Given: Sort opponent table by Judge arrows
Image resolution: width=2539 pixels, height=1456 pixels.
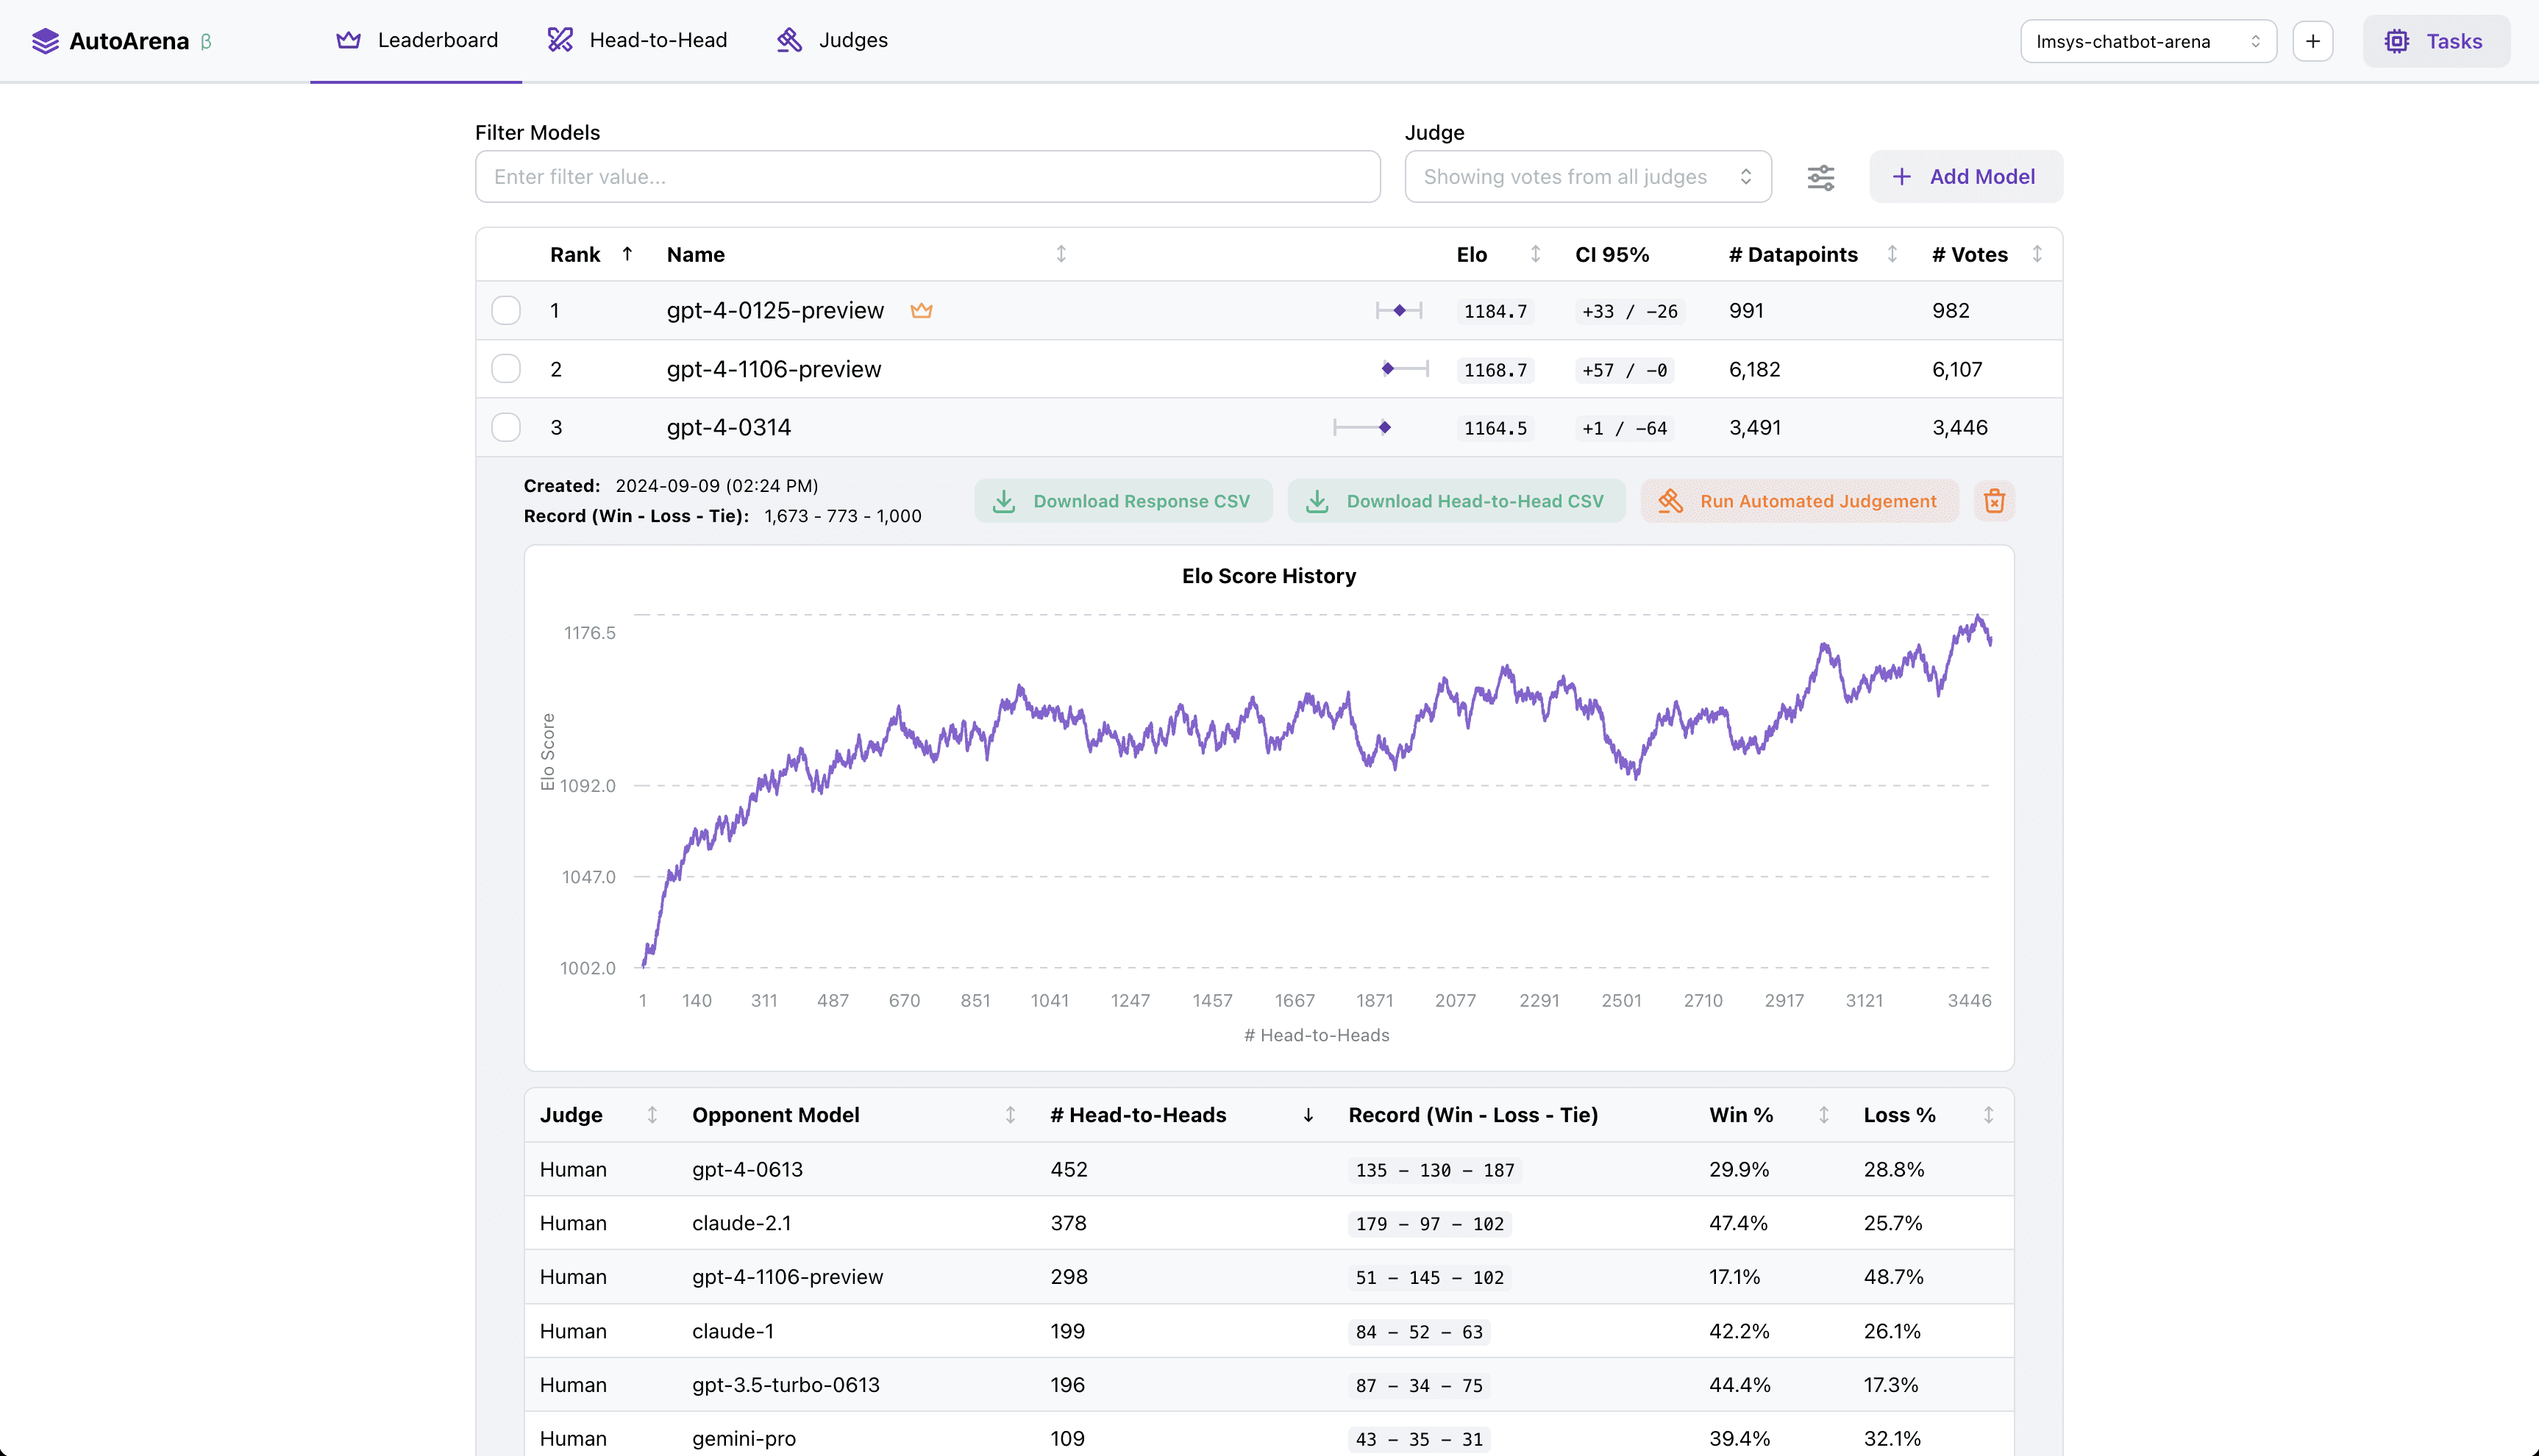Looking at the screenshot, I should [x=652, y=1115].
